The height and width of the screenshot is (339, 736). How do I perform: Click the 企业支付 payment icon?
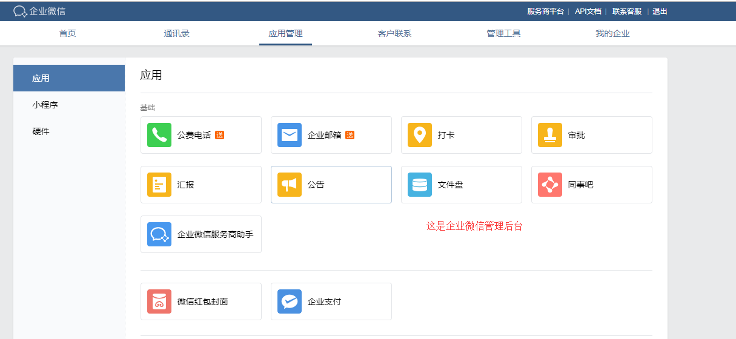click(x=290, y=301)
